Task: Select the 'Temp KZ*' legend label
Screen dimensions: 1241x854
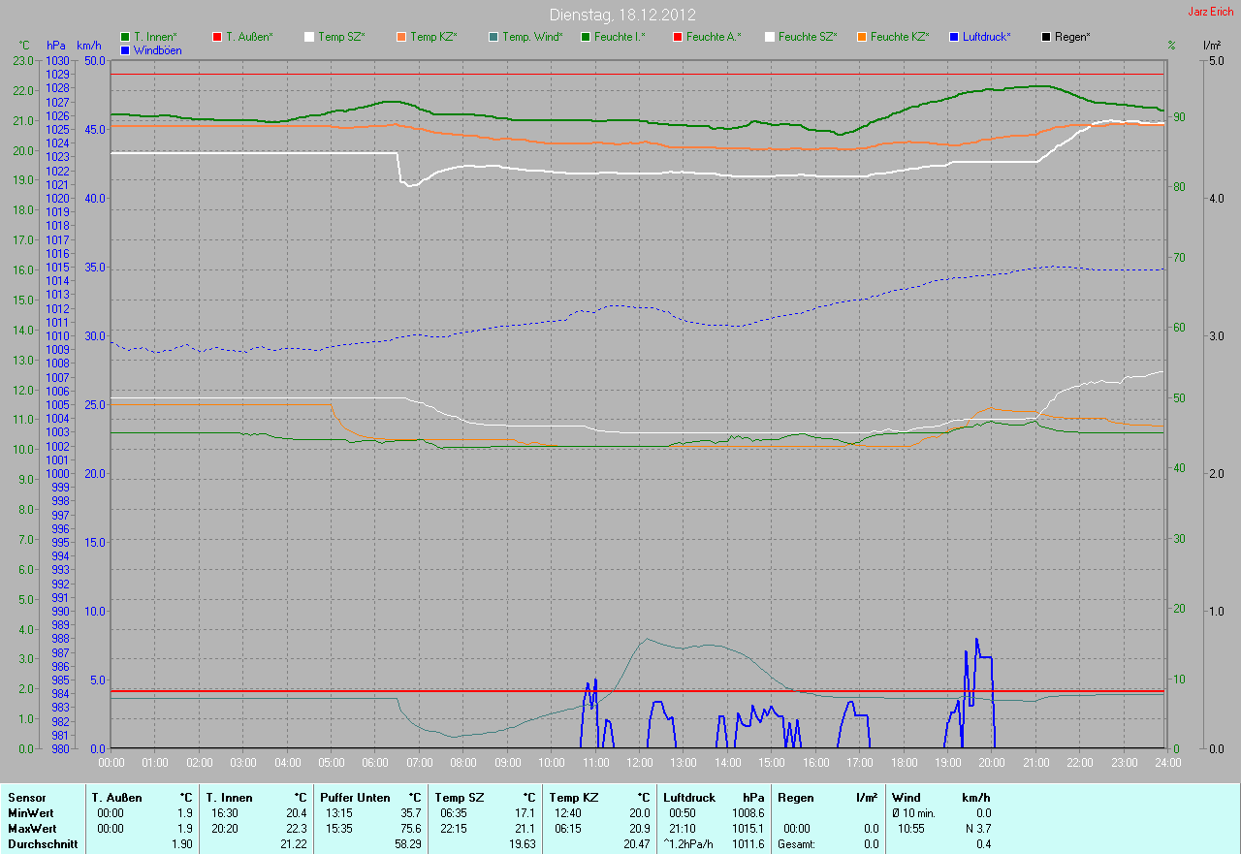Action: 433,37
